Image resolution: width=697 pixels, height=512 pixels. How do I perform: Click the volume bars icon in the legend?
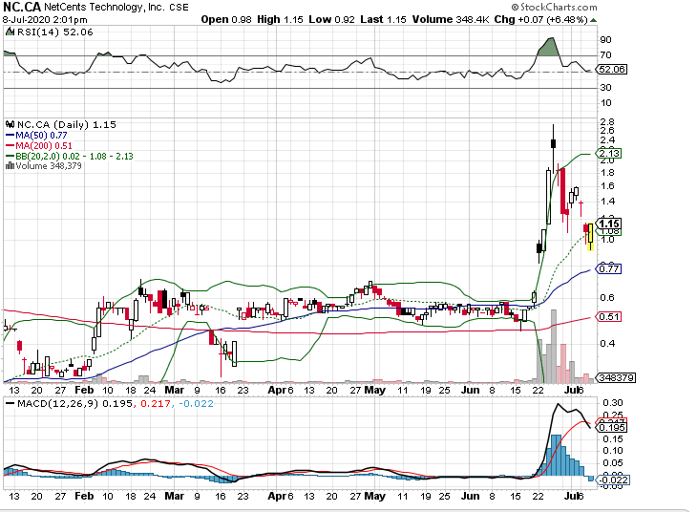click(x=10, y=166)
